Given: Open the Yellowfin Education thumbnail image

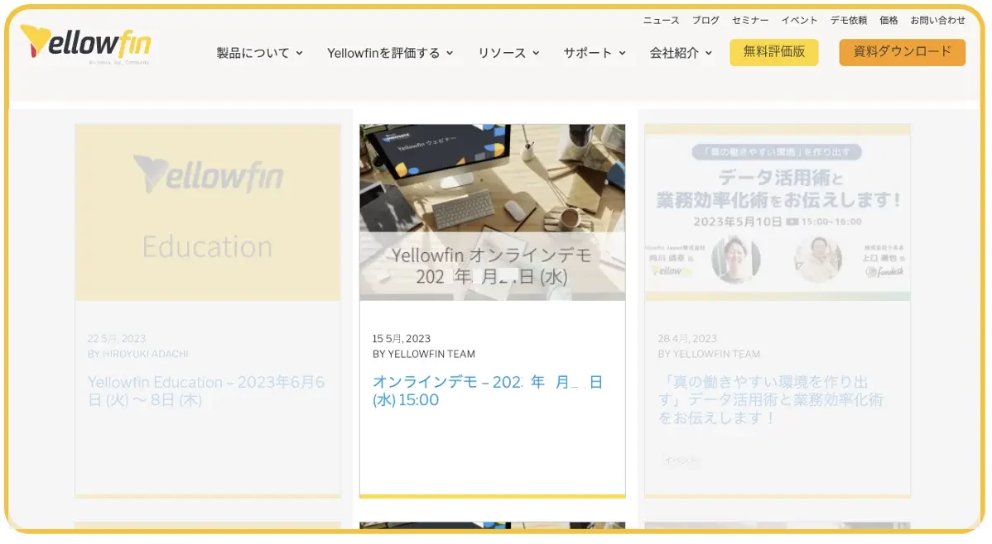Looking at the screenshot, I should [208, 212].
